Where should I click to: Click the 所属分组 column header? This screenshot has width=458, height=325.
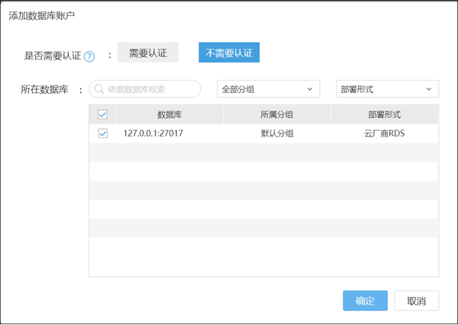click(x=276, y=114)
